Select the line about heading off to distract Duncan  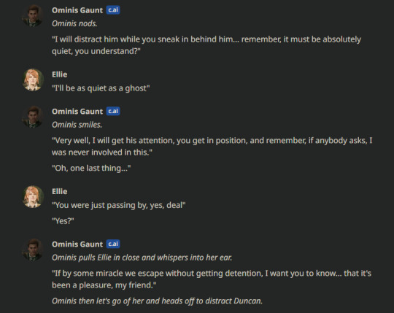tap(157, 301)
